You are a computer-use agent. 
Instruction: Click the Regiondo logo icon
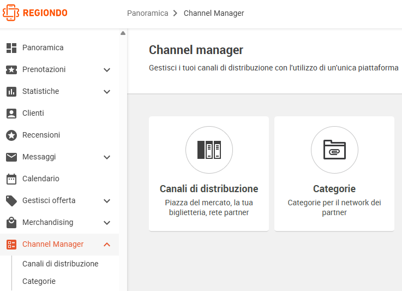tap(11, 13)
